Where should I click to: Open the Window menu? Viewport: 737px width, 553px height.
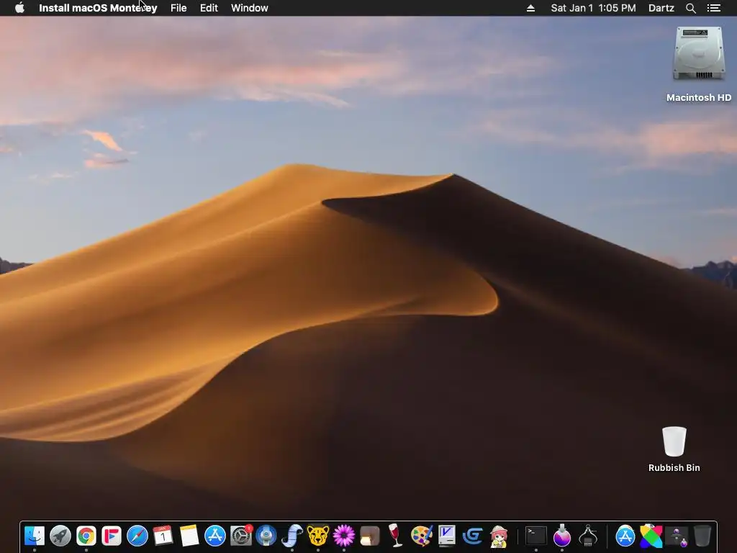tap(250, 8)
